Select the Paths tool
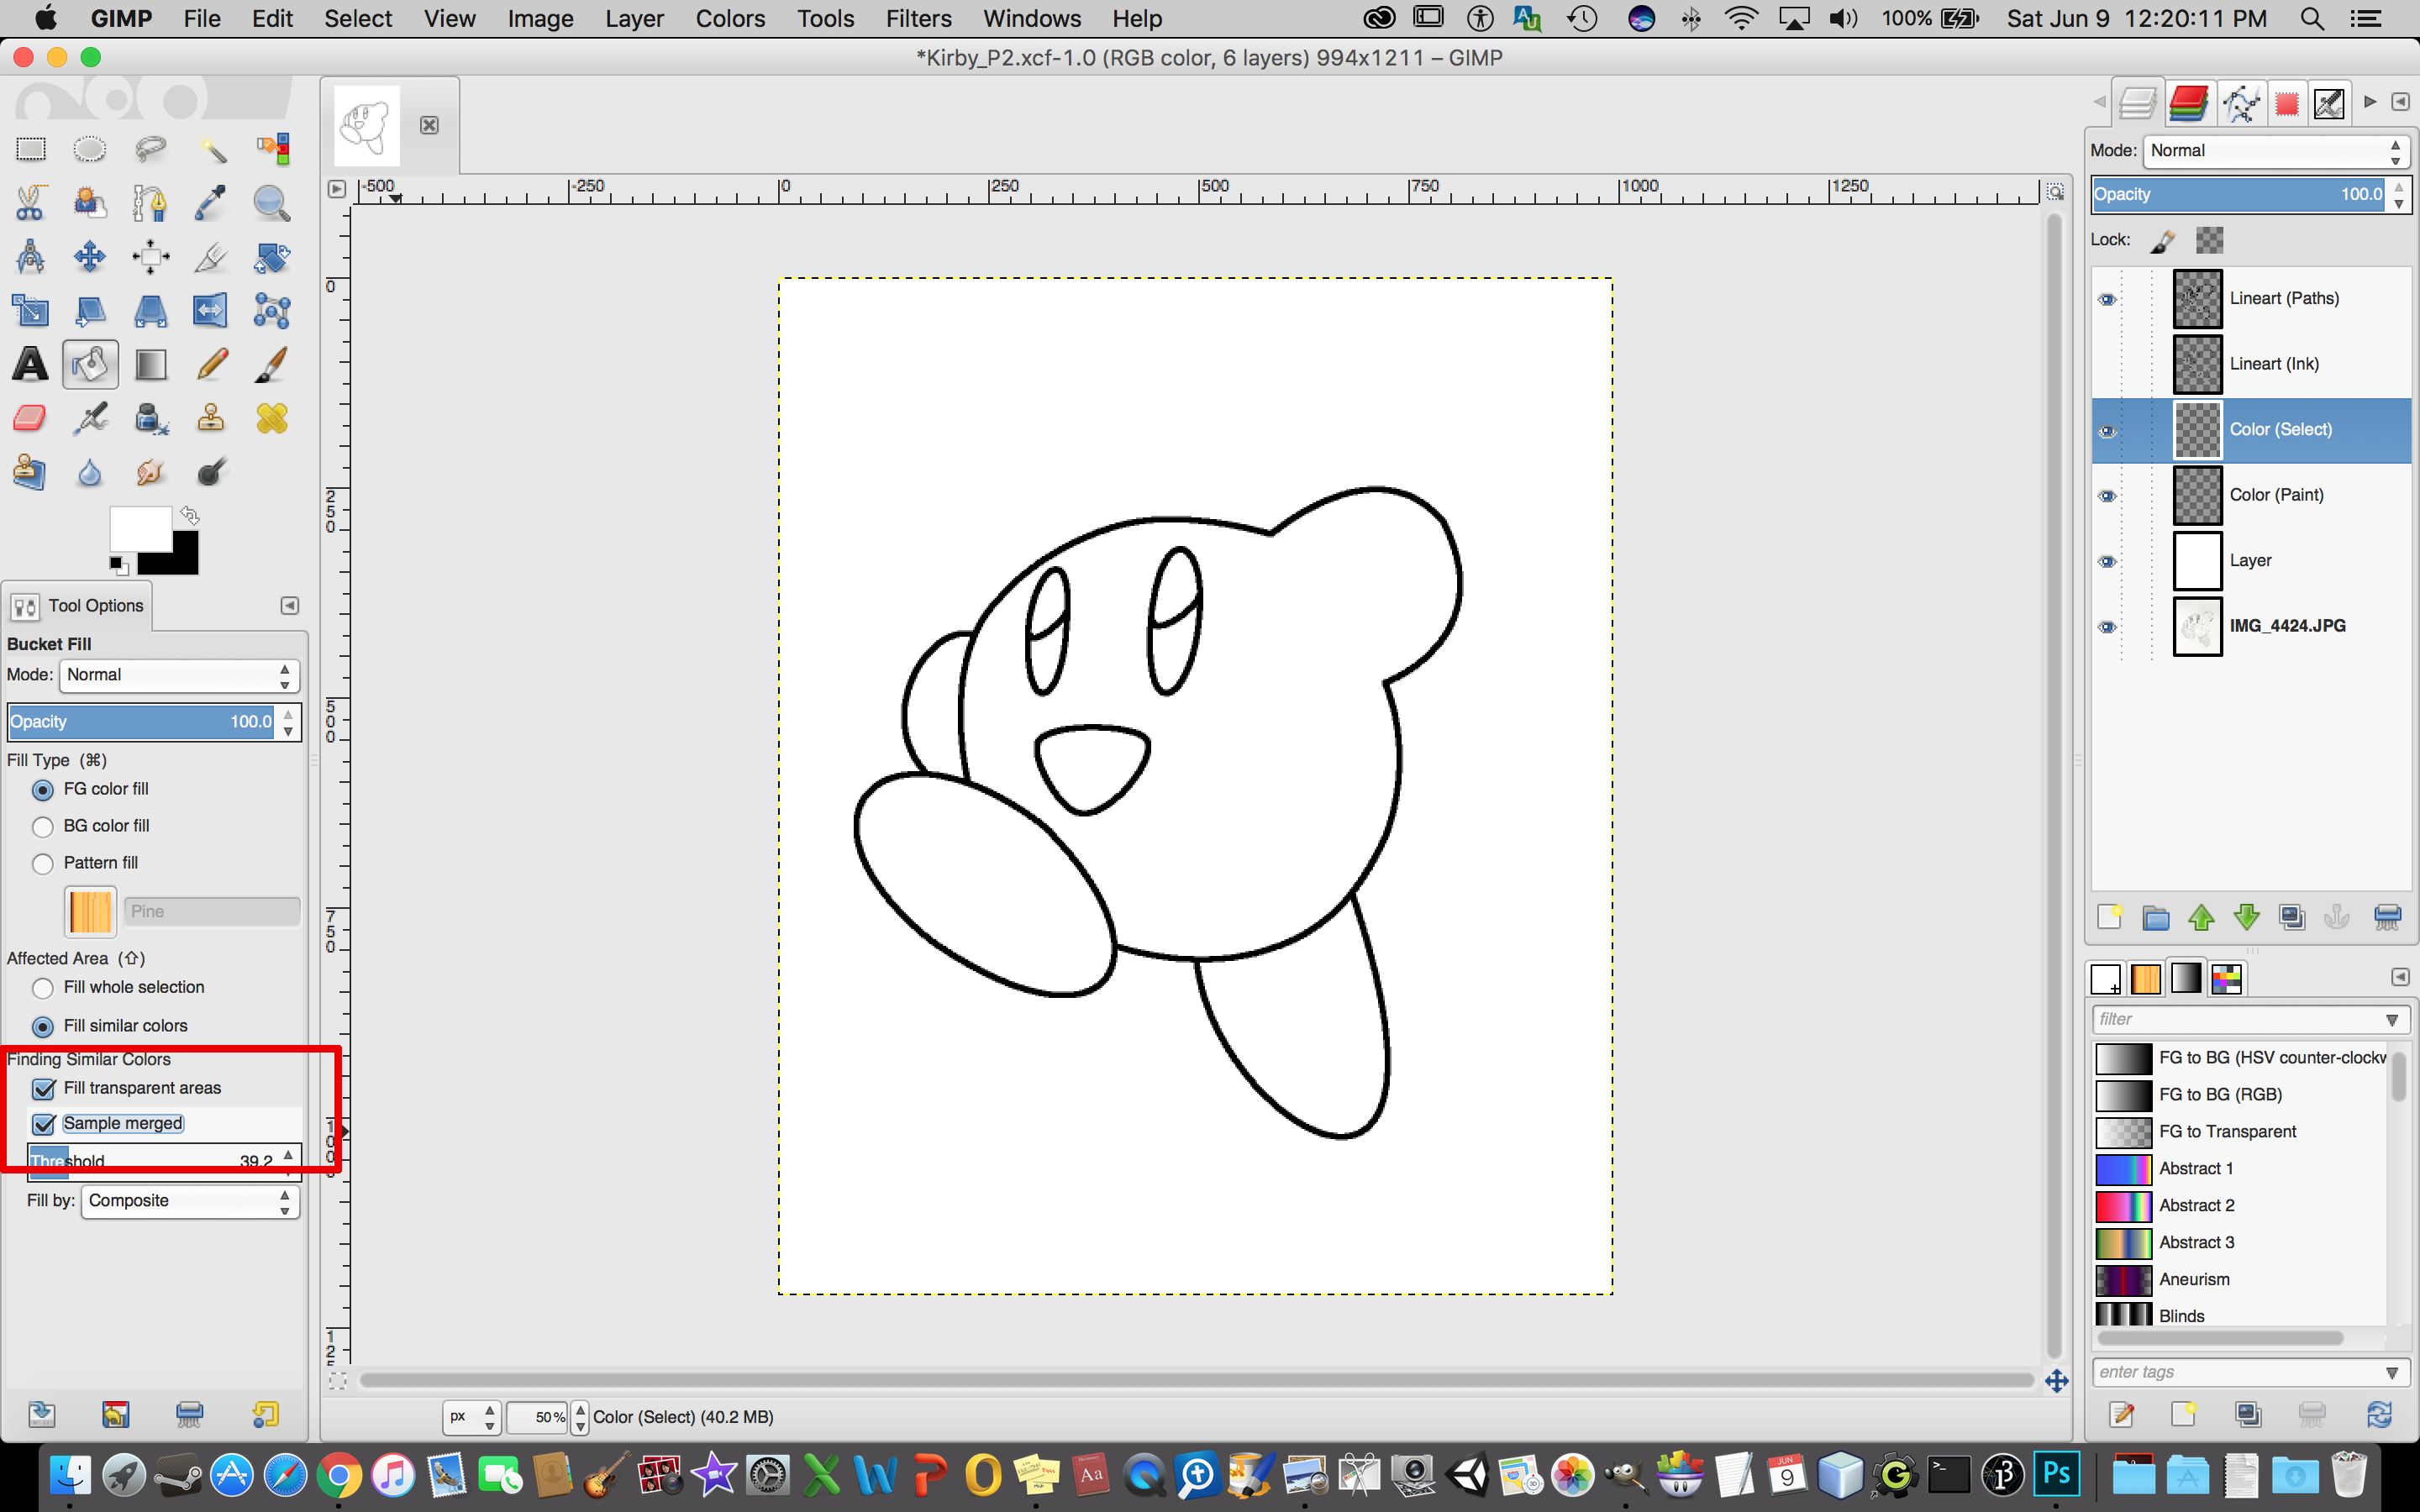This screenshot has width=2420, height=1512. click(151, 203)
